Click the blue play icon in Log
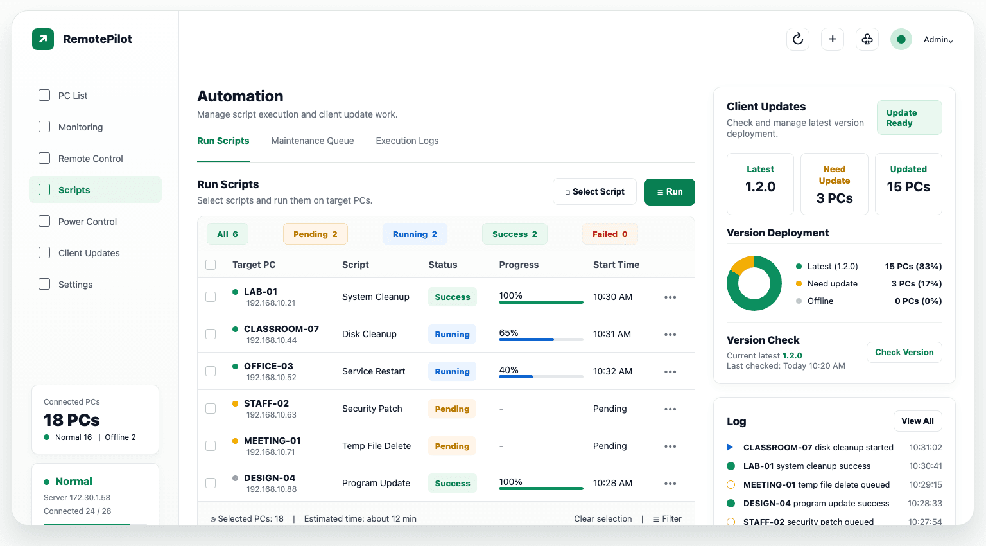 tap(730, 447)
